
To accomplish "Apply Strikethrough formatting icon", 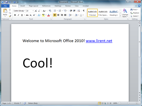I will point(27,15).
